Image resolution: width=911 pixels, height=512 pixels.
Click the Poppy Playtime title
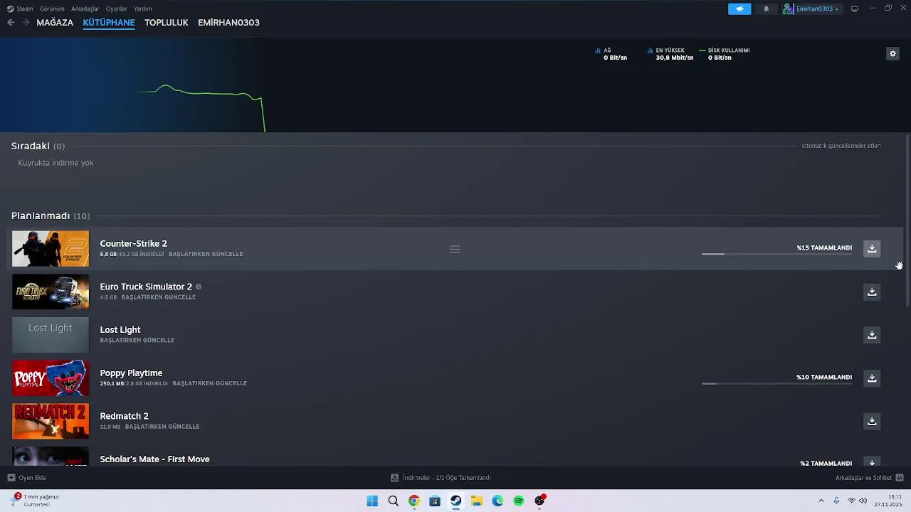[131, 373]
